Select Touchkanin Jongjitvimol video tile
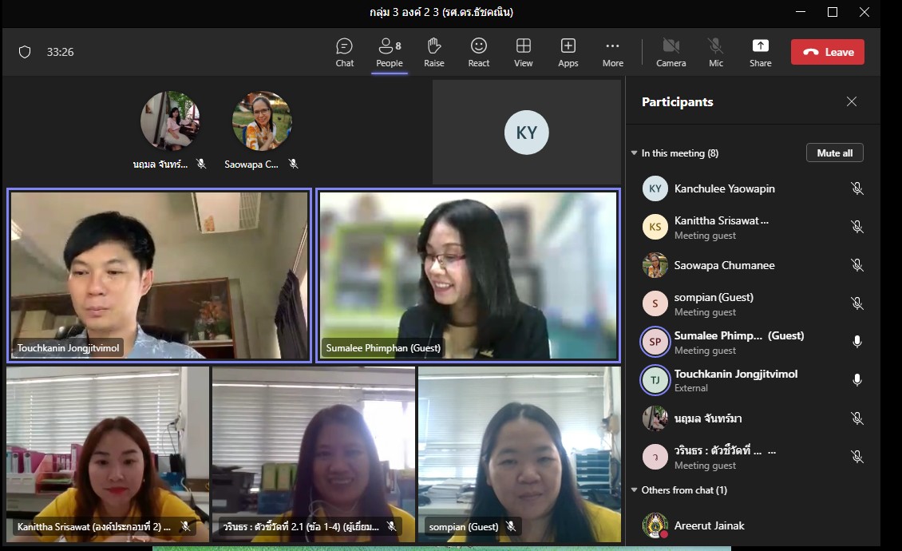The height and width of the screenshot is (551, 902). click(159, 275)
